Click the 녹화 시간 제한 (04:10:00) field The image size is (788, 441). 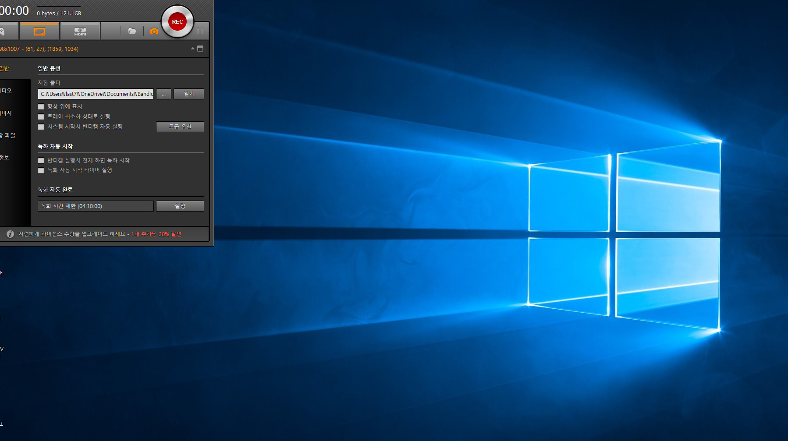pyautogui.click(x=96, y=206)
